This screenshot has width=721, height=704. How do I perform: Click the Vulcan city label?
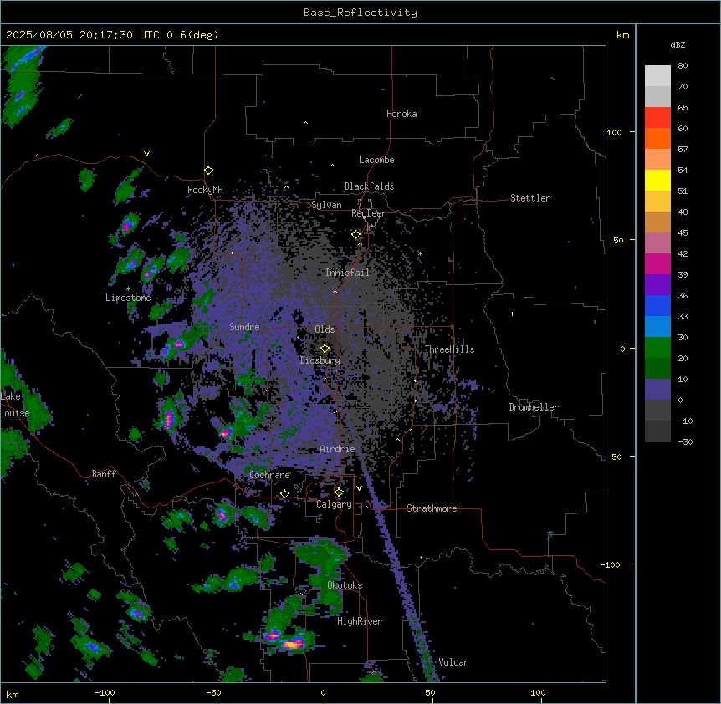[x=453, y=662]
